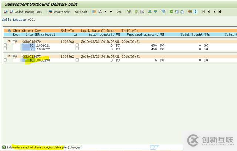This screenshot has height=151, width=237.
Task: Click the green success status icon
Action: click(x=4, y=147)
